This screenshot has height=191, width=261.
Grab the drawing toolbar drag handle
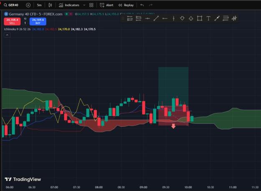(x=123, y=18)
